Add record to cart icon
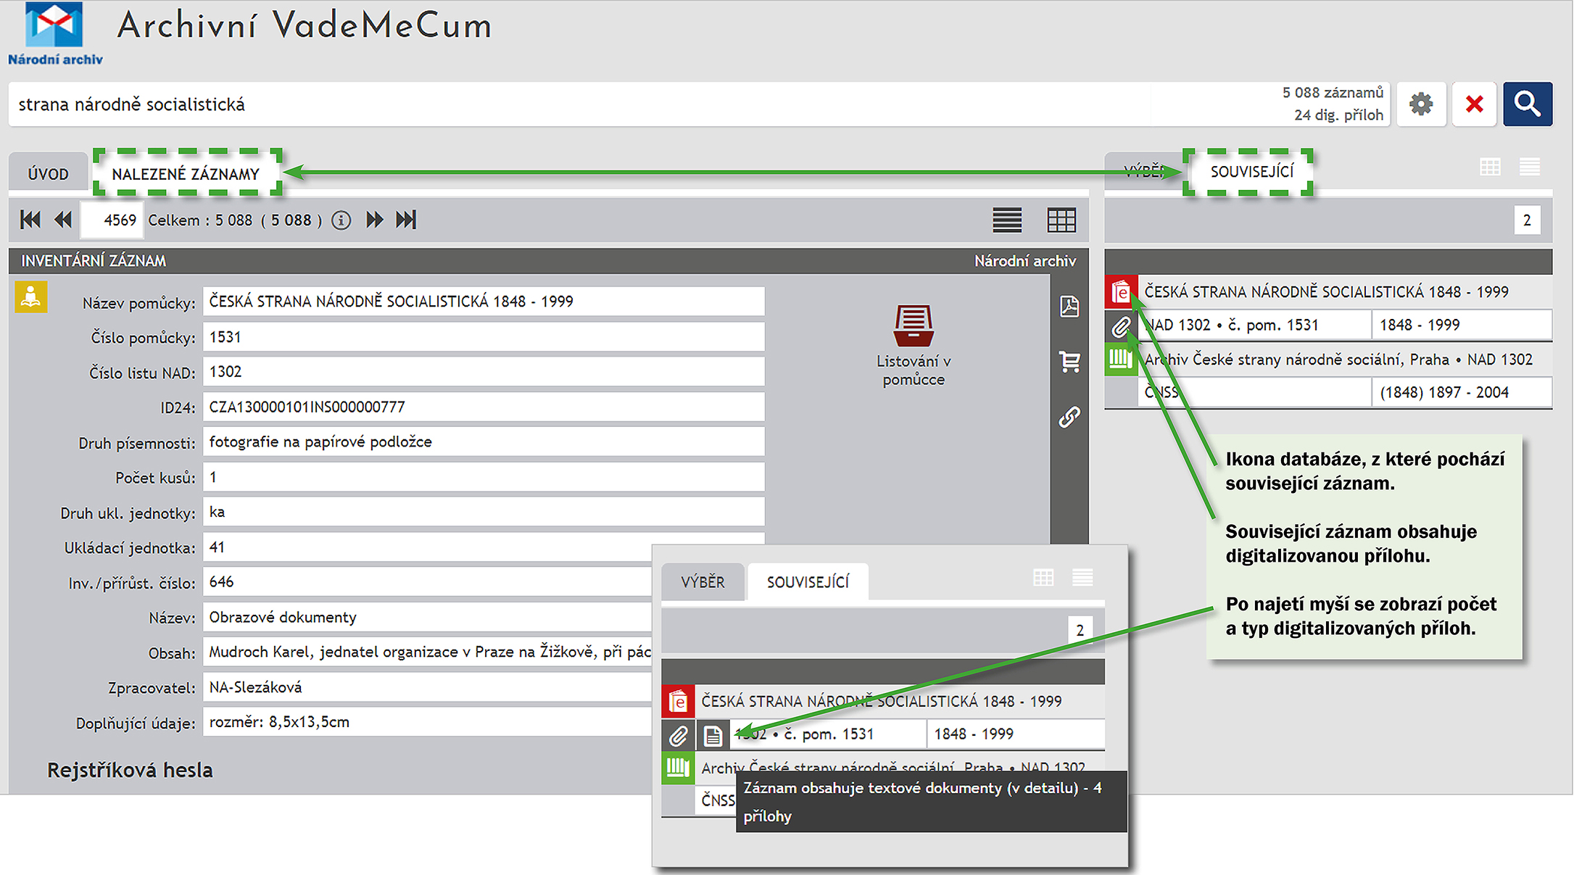1574x875 pixels. click(1069, 361)
